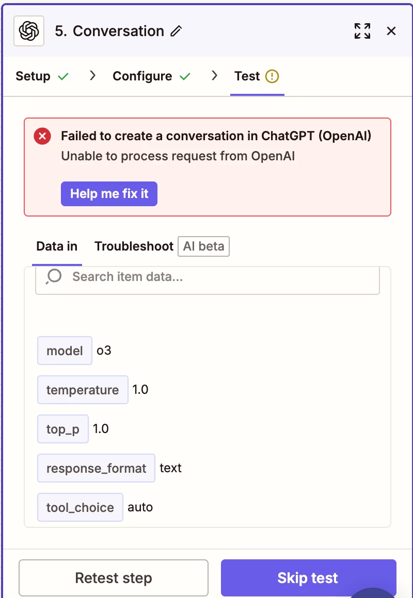Click the response_format field label

96,468
